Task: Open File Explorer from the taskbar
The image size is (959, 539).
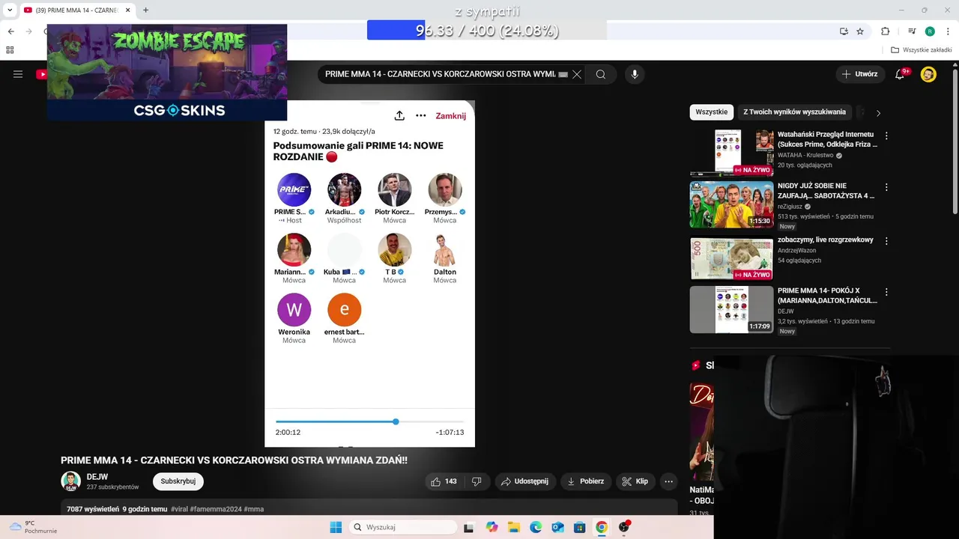Action: (514, 527)
